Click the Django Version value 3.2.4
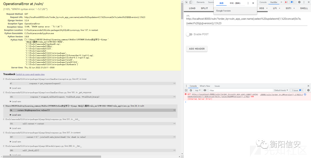311x158 pixels. [26, 20]
